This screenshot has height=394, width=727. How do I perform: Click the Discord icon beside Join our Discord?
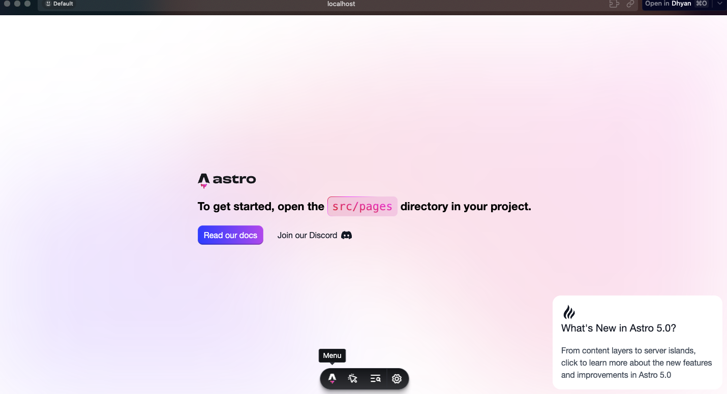[x=346, y=235]
